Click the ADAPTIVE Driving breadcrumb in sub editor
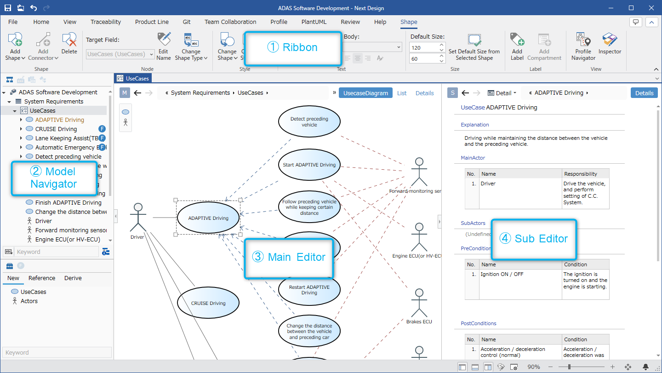 click(559, 93)
